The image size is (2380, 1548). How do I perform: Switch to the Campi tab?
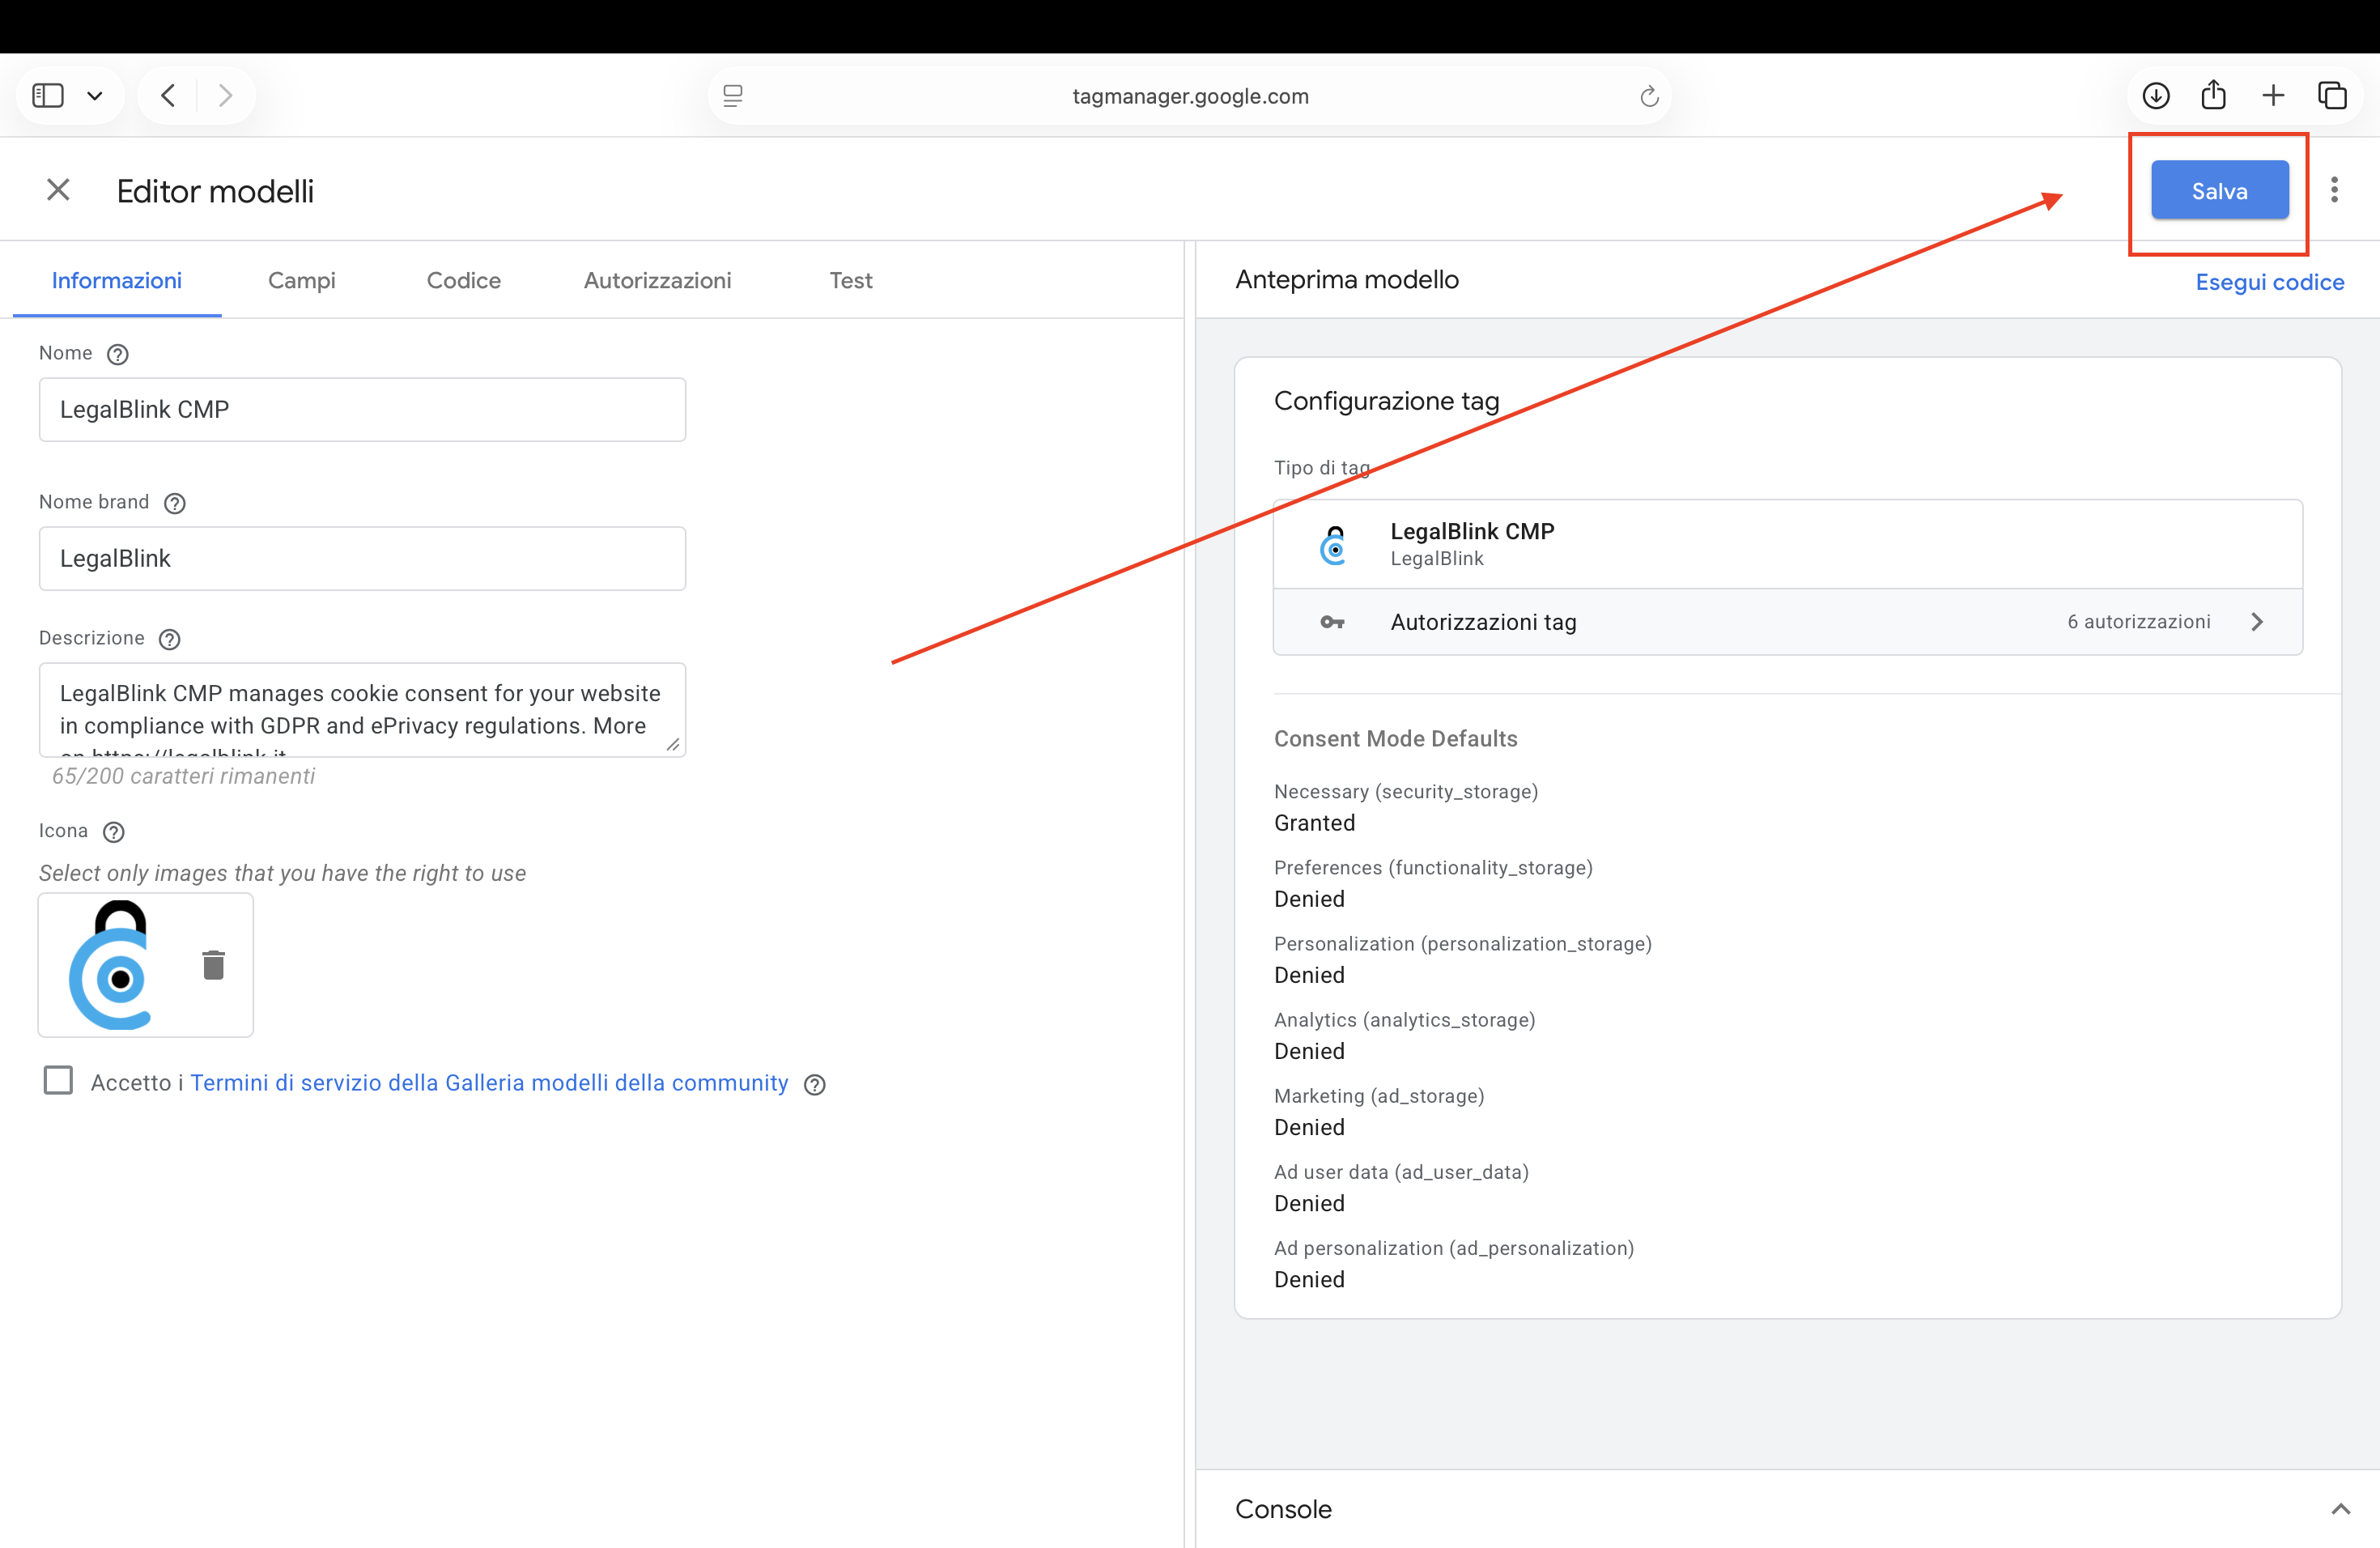(301, 281)
